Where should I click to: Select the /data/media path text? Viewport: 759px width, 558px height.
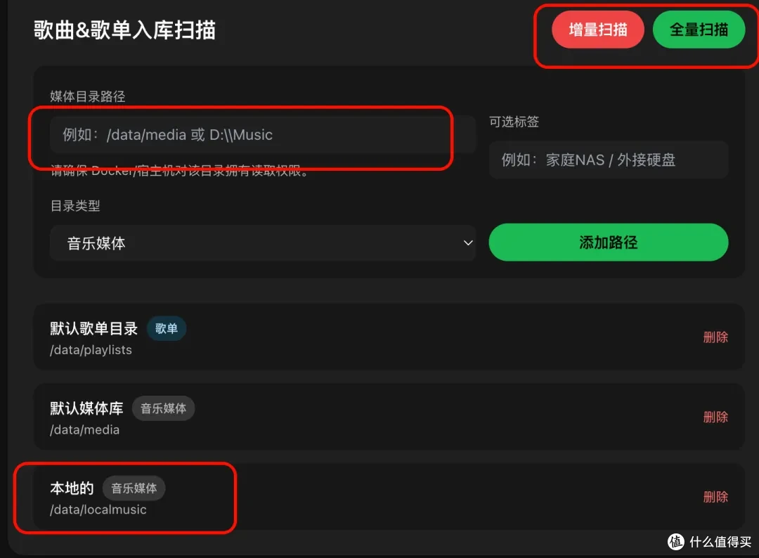point(85,430)
